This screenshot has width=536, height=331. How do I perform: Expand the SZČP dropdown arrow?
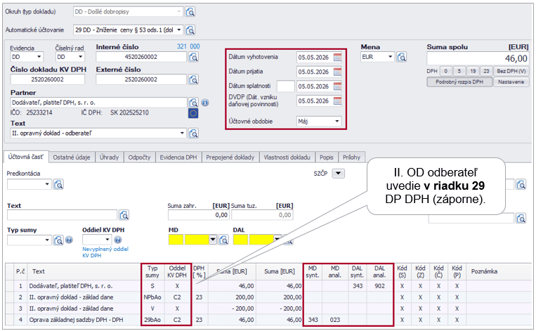coord(337,173)
